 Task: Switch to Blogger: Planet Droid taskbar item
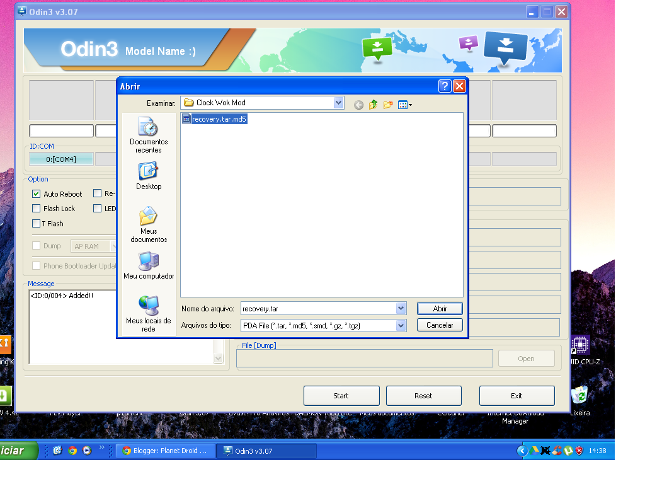[165, 451]
